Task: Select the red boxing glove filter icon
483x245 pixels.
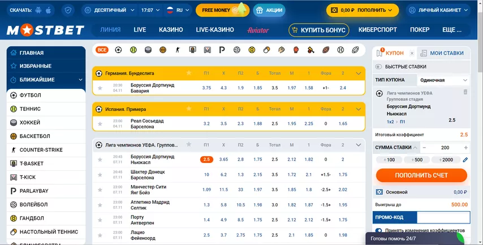Action: 296,50
